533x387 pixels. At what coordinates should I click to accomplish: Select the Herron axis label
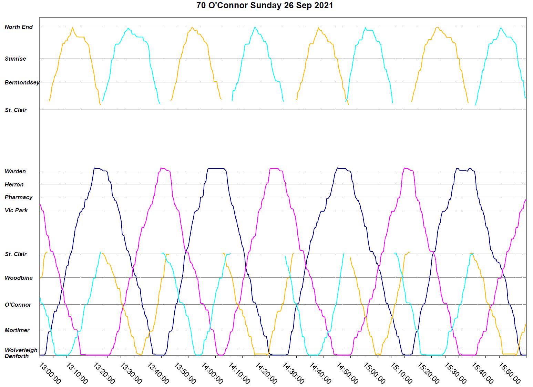14,185
